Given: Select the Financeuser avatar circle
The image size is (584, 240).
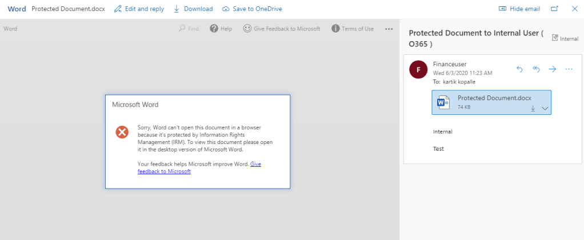Looking at the screenshot, I should (418, 69).
